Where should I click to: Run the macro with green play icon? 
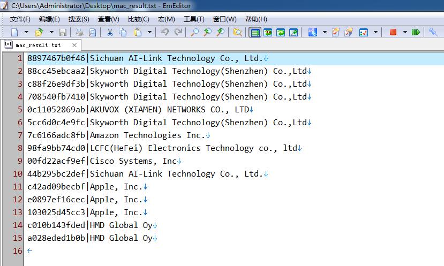pos(416,33)
